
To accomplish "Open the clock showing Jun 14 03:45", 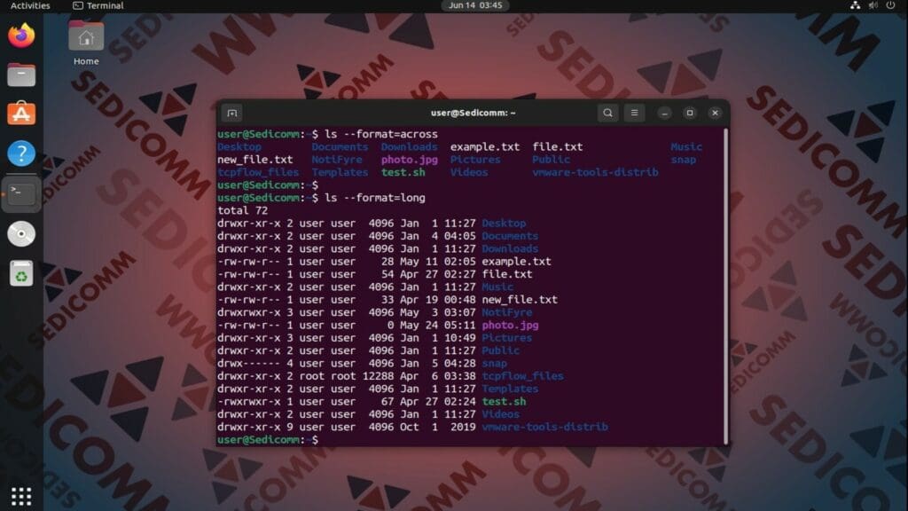I will coord(475,5).
